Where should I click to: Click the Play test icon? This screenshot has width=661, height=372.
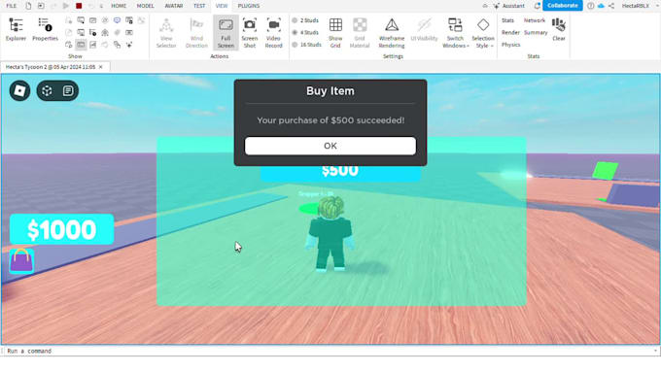(x=66, y=6)
